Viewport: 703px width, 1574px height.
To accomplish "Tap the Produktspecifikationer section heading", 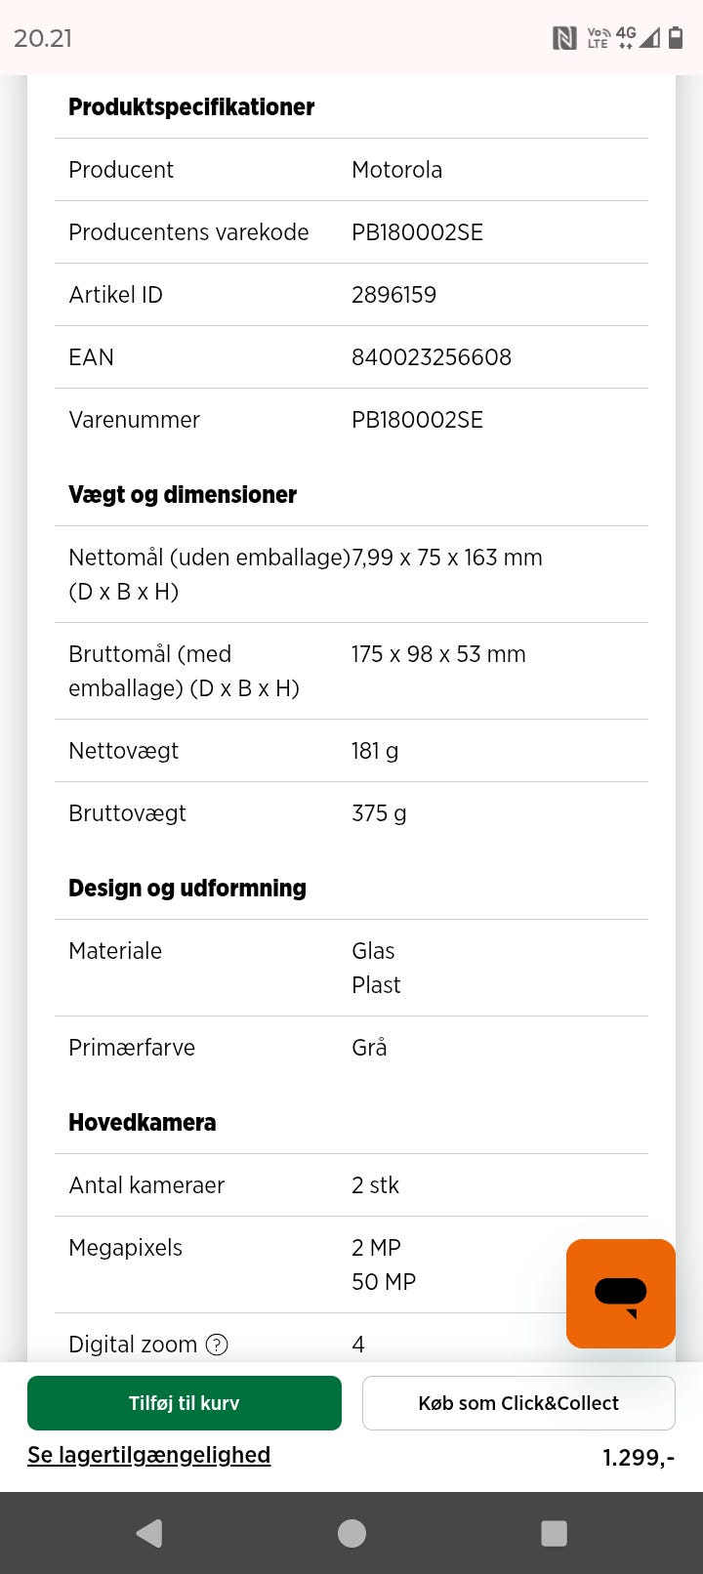I will tap(191, 107).
